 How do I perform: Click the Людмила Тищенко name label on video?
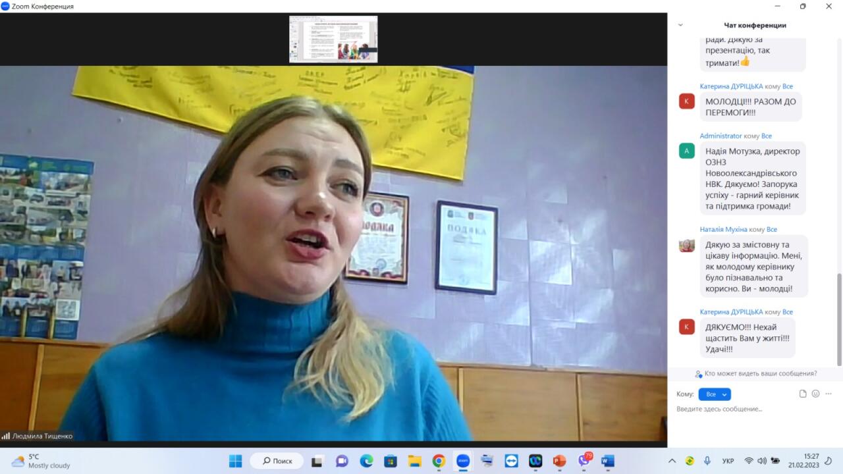coord(42,436)
